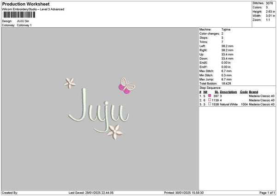277x196 pixels.
Task: Click the Total Bobbin value '18.42ft'
Action: (x=226, y=84)
